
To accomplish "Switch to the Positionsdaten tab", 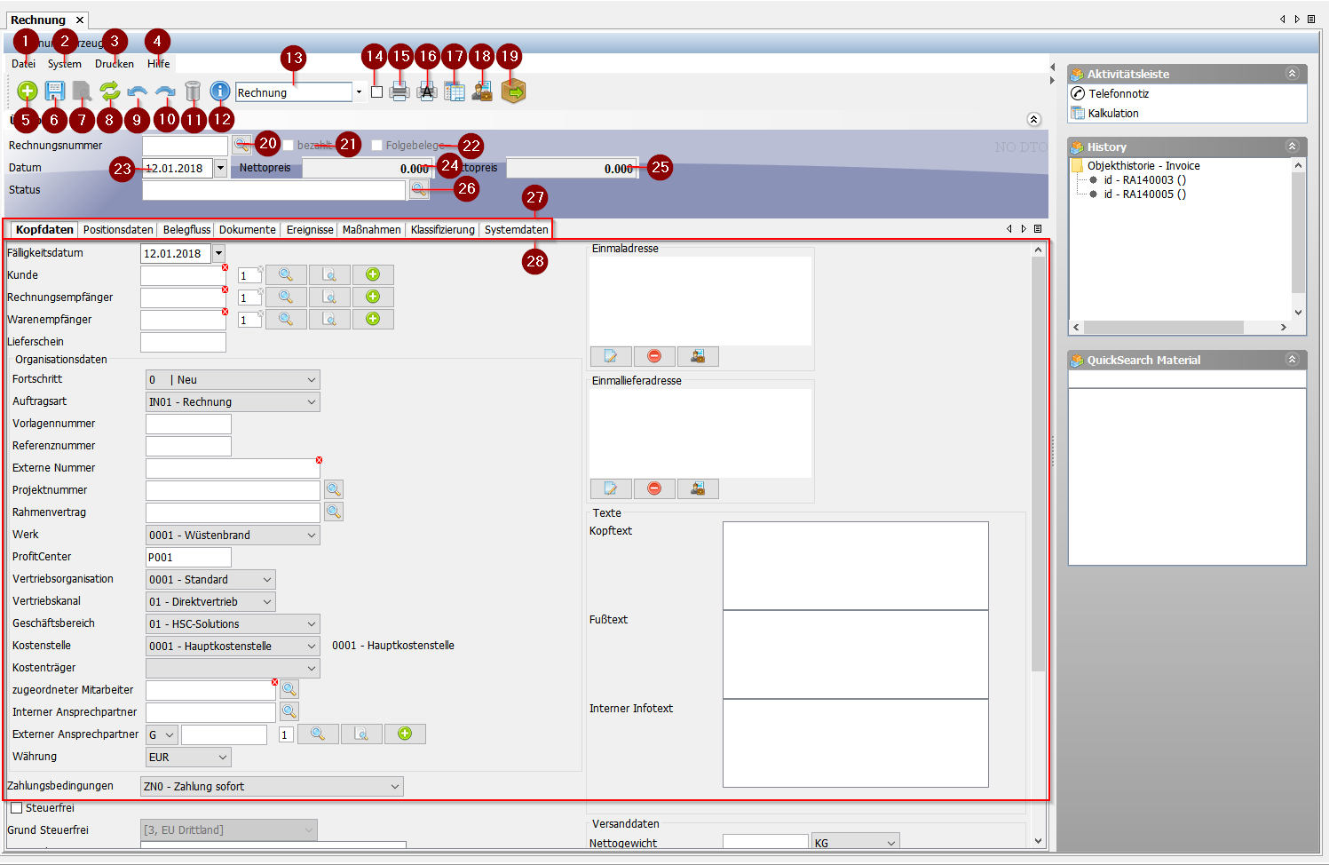I will [x=118, y=229].
